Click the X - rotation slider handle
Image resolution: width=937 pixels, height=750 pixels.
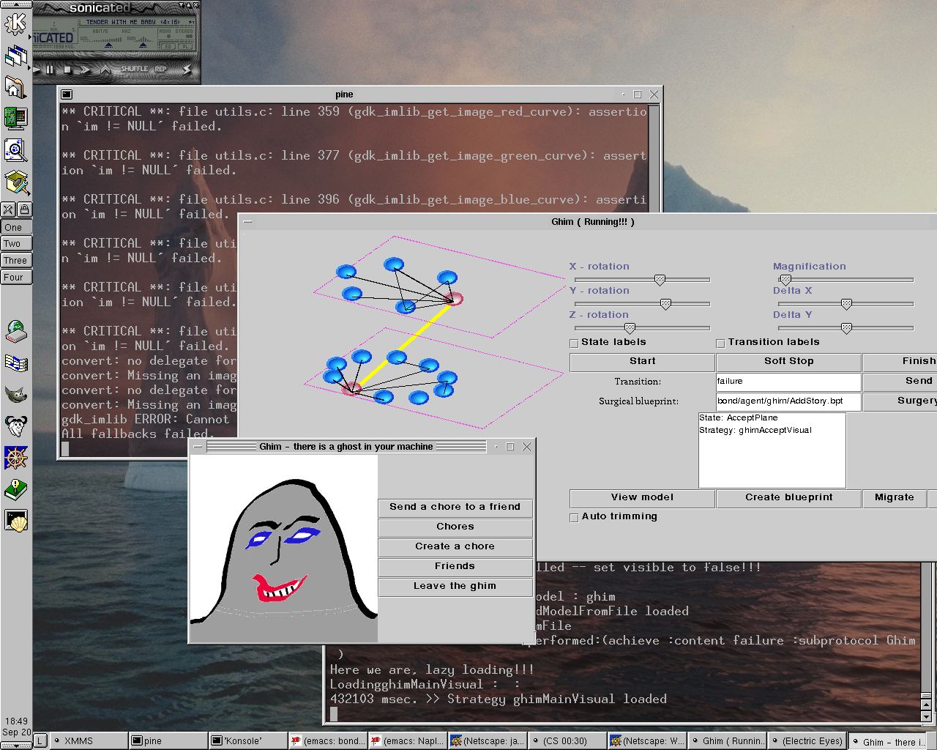(660, 280)
